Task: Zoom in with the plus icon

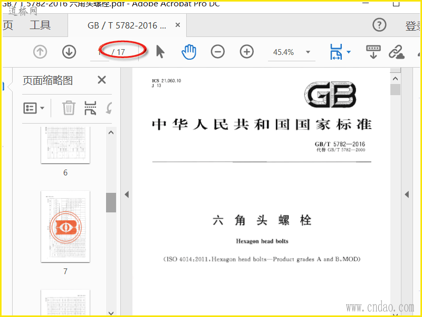Action: [x=247, y=52]
